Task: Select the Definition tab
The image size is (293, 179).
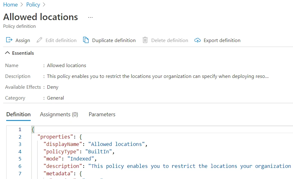Action: tap(18, 114)
